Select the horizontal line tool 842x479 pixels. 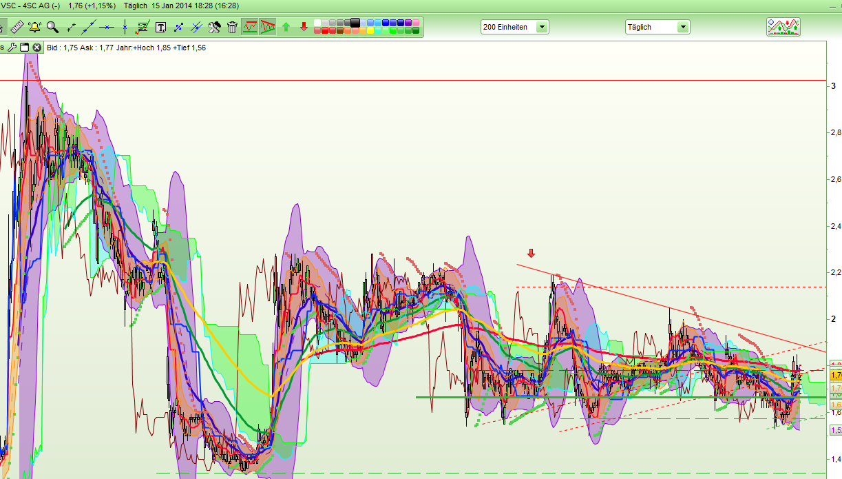pos(106,28)
